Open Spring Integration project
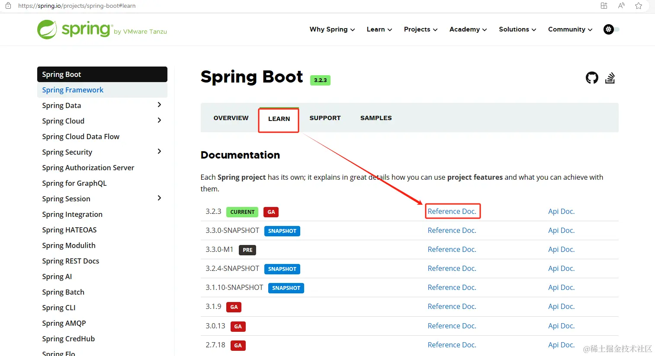Image resolution: width=655 pixels, height=356 pixels. click(x=72, y=214)
